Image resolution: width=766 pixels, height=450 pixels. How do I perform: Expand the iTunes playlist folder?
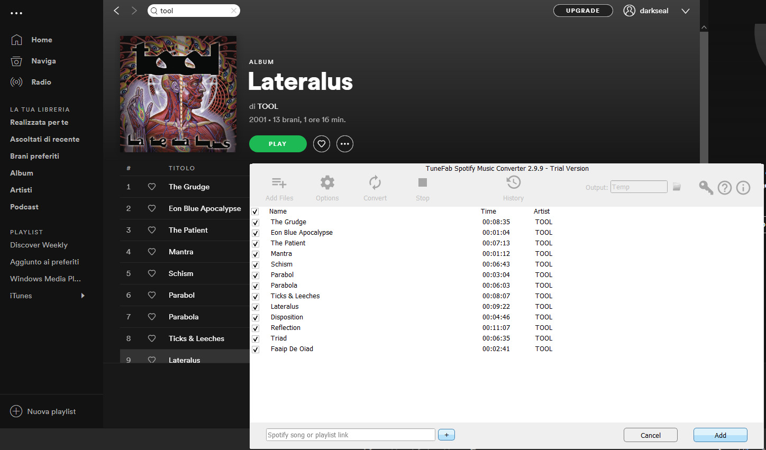(x=83, y=296)
